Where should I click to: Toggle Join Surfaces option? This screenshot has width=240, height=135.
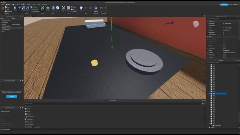tap(35, 11)
